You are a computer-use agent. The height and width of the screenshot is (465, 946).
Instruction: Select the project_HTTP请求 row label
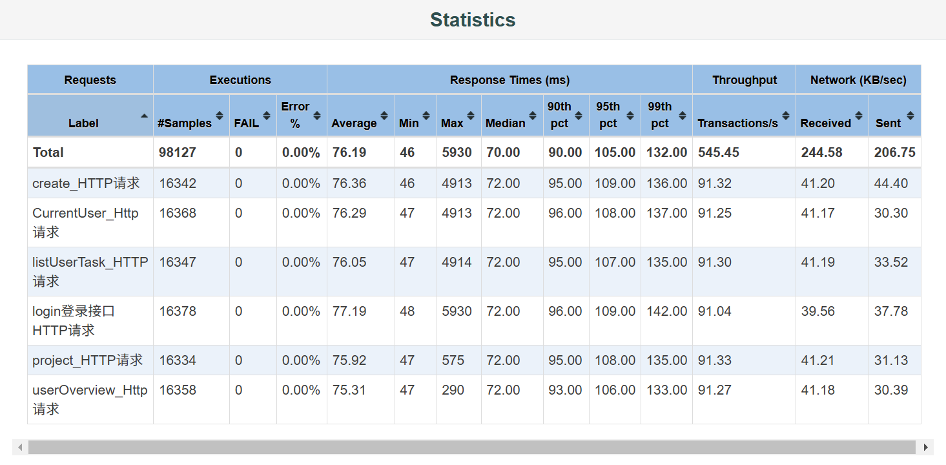[x=87, y=360]
